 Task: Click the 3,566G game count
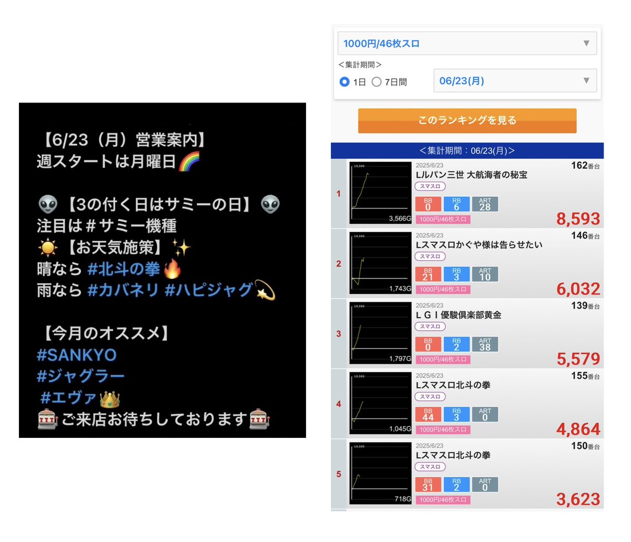coord(400,219)
